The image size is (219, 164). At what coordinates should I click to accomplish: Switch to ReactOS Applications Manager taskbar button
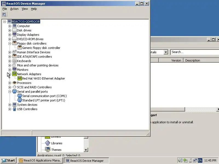[x=40, y=160]
